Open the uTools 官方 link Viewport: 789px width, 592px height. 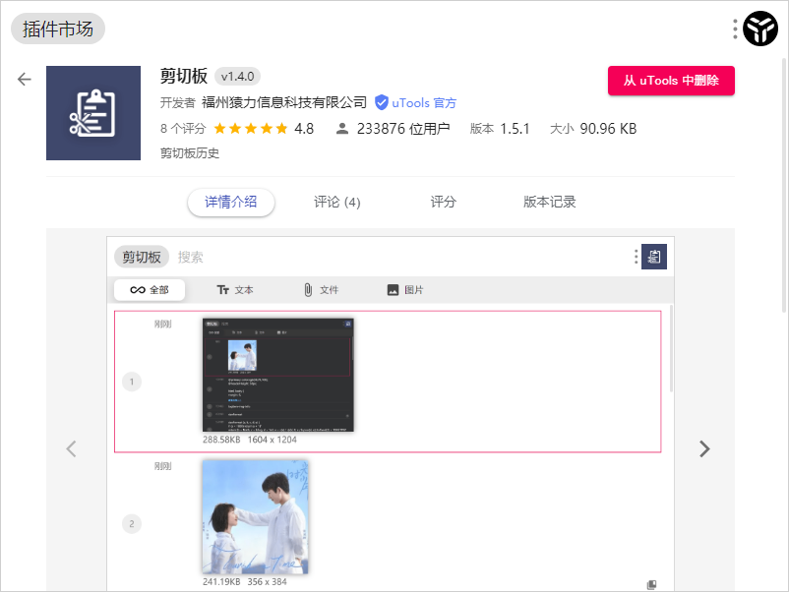(424, 102)
